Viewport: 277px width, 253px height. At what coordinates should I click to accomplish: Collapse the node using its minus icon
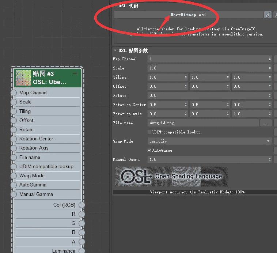pos(75,74)
